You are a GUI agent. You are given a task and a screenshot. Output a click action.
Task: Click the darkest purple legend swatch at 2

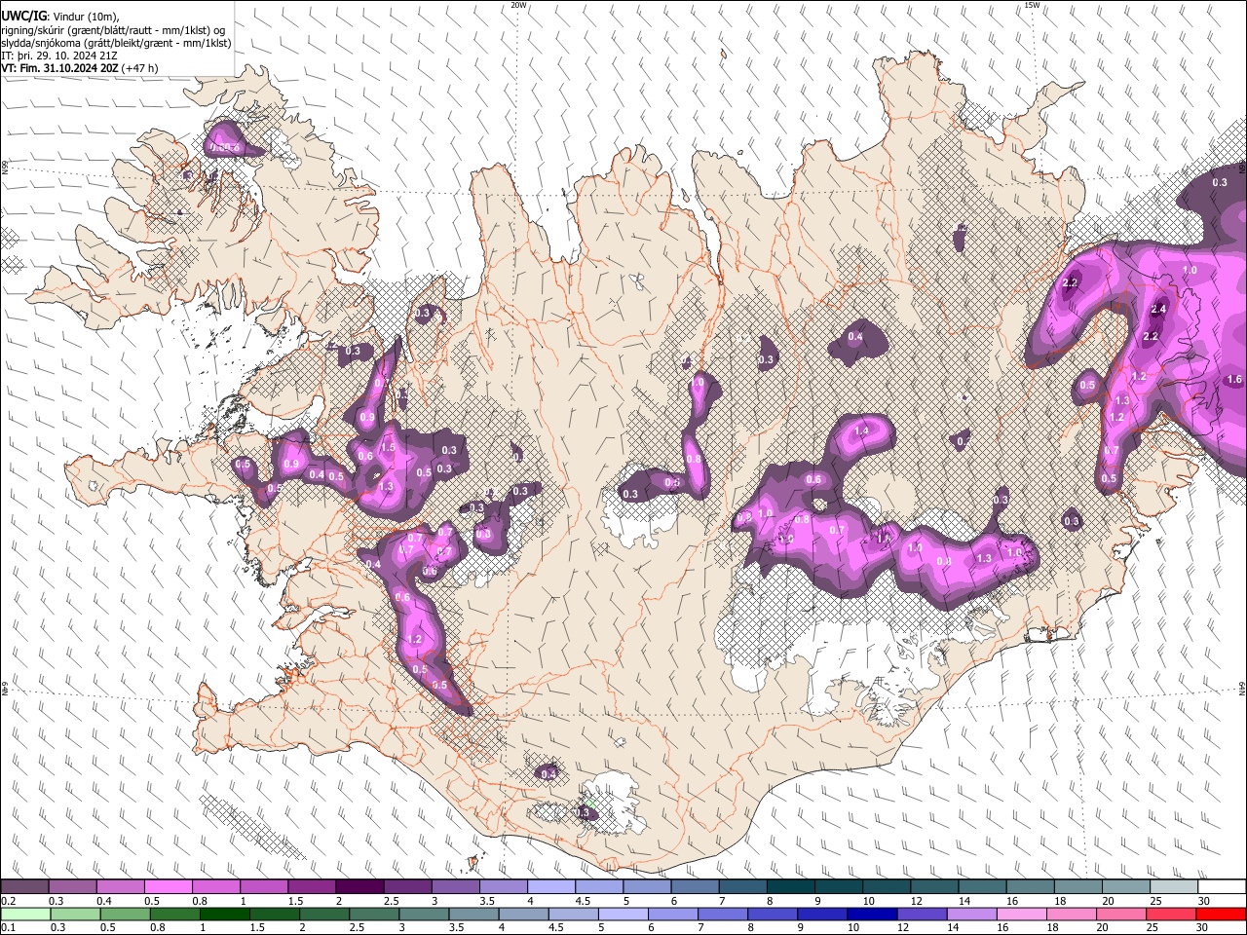pyautogui.click(x=359, y=887)
